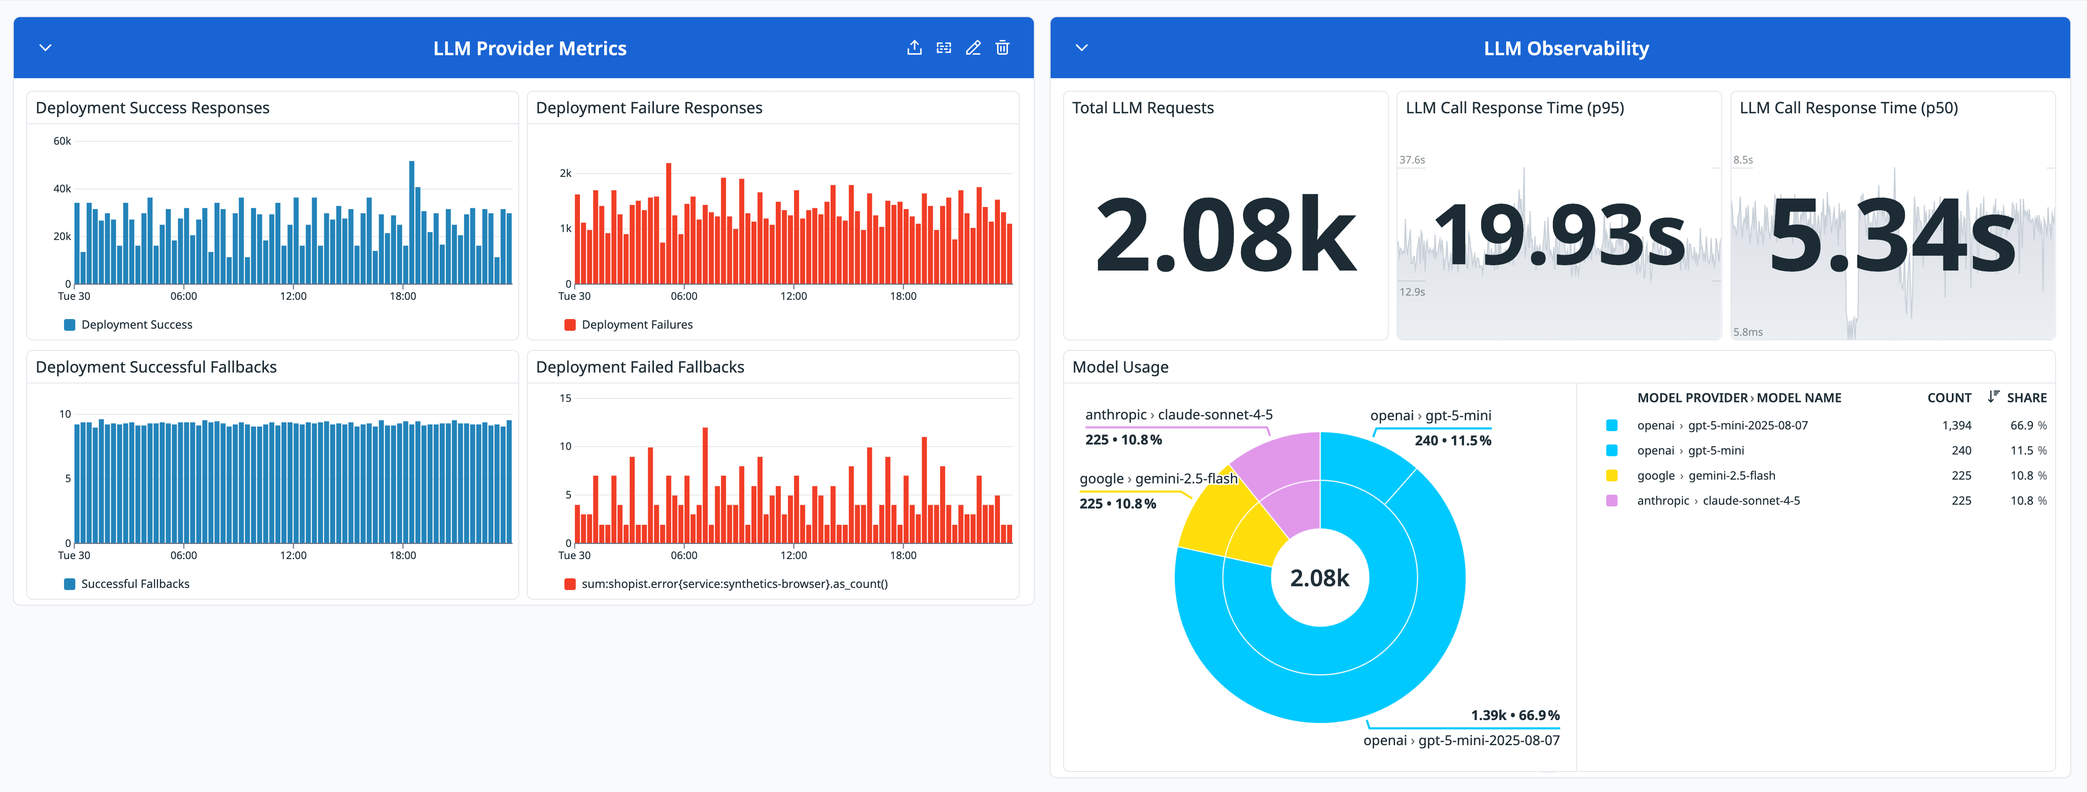Click the group layout icon in LLM Provider Metrics header

pos(944,48)
